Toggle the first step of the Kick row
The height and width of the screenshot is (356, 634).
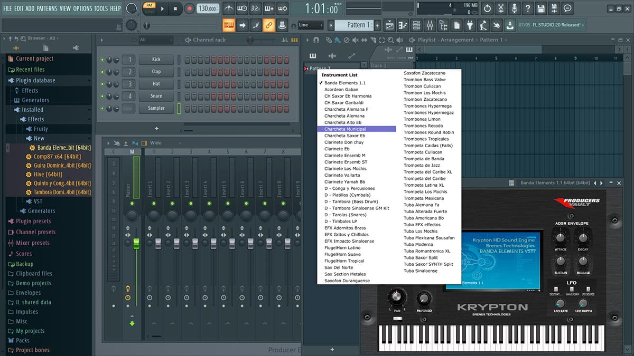pyautogui.click(x=187, y=60)
